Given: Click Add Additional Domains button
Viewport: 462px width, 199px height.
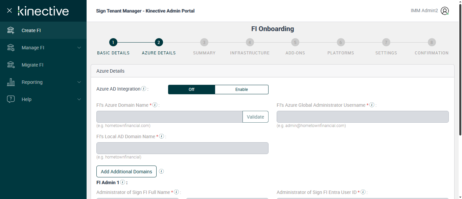Looking at the screenshot, I should (x=126, y=172).
